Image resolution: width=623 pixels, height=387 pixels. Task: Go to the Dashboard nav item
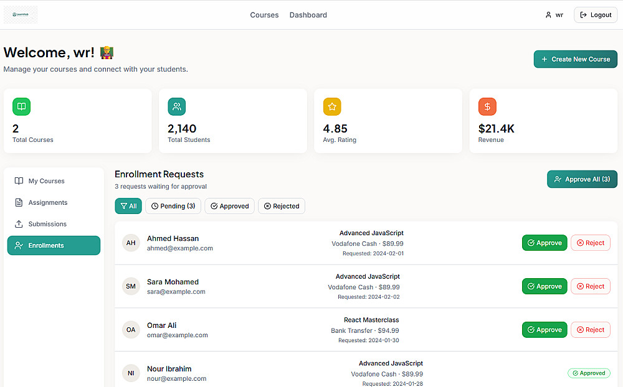coord(308,15)
